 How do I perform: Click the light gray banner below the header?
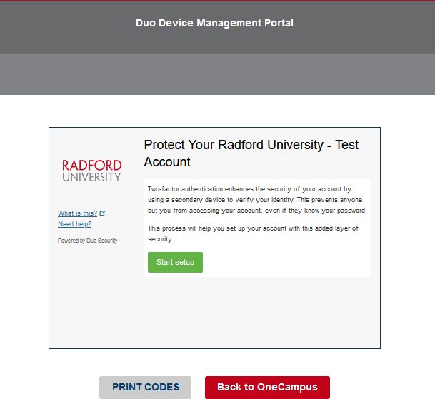pos(217,74)
